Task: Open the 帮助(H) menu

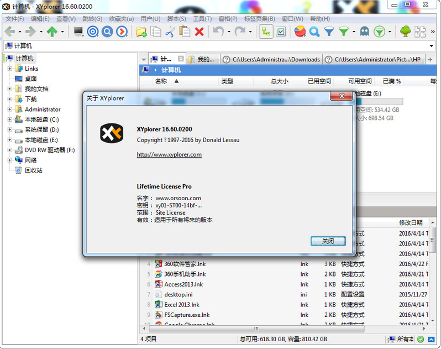Action: pos(320,19)
